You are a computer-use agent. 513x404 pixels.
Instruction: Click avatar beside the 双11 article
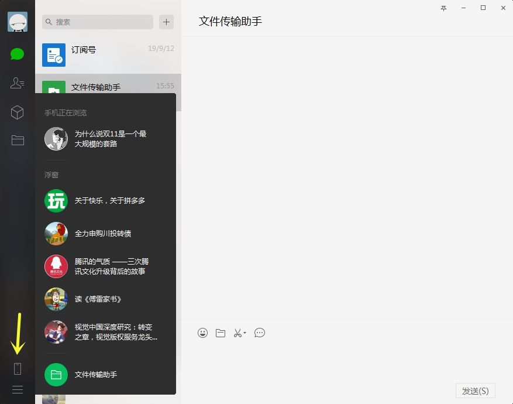pyautogui.click(x=56, y=139)
